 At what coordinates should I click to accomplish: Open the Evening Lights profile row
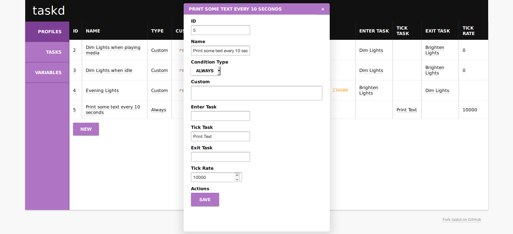point(102,91)
